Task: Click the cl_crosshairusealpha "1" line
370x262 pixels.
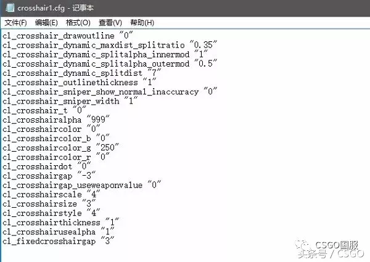Action: click(x=59, y=232)
